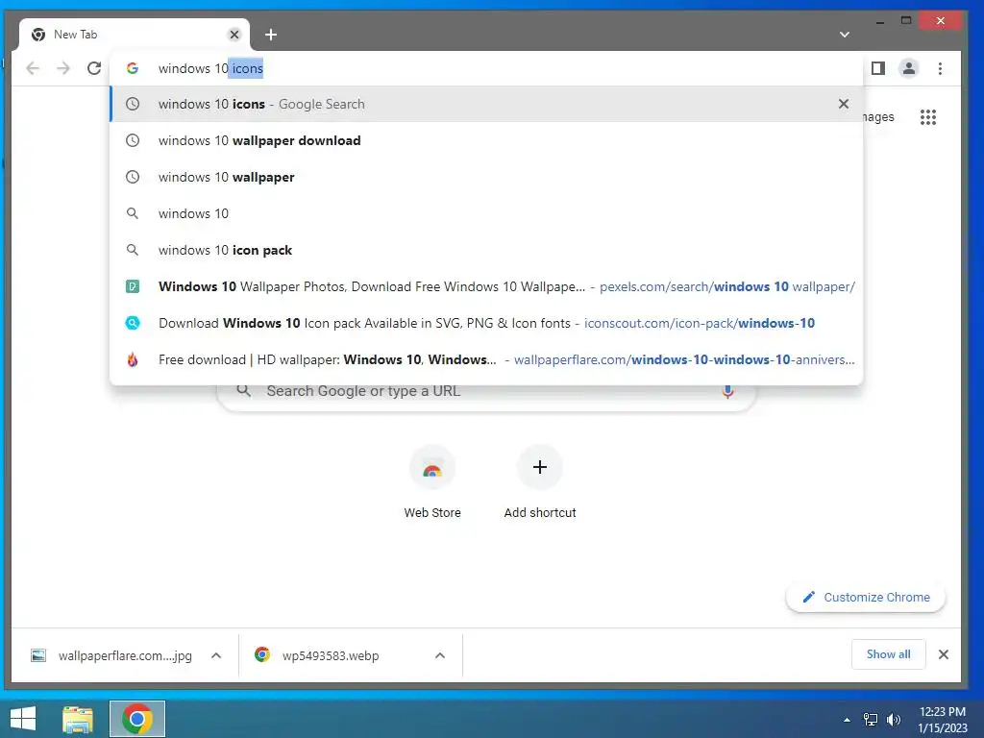Open the Windows Start menu
984x738 pixels.
(23, 719)
